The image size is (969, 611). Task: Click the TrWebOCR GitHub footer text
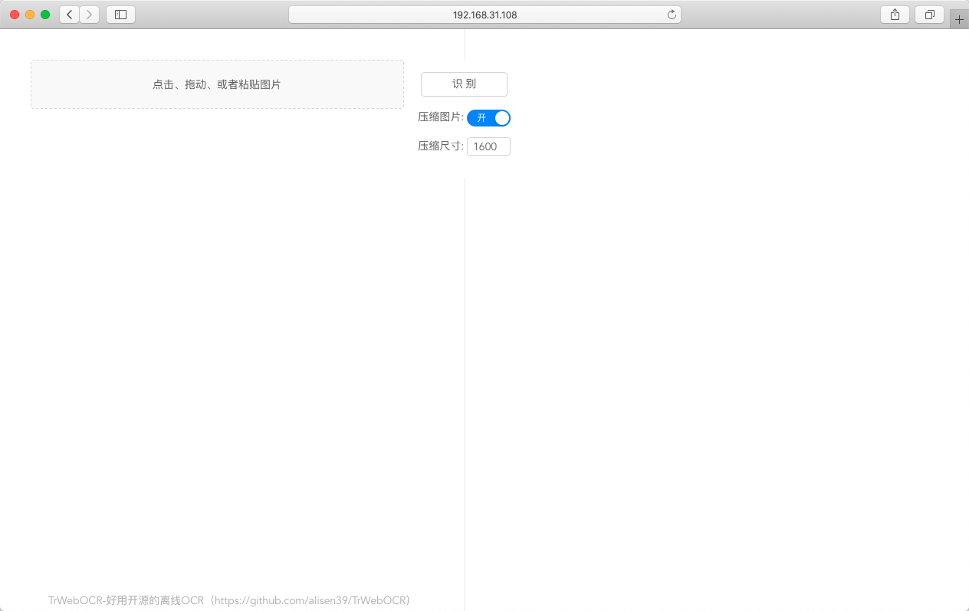pyautogui.click(x=229, y=600)
